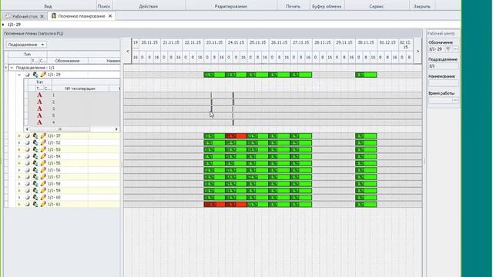Expand row 1/1-58

(19, 184)
